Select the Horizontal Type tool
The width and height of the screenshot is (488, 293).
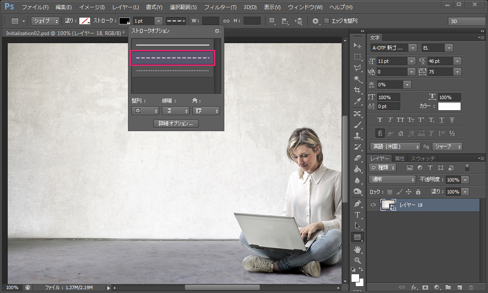point(357,215)
